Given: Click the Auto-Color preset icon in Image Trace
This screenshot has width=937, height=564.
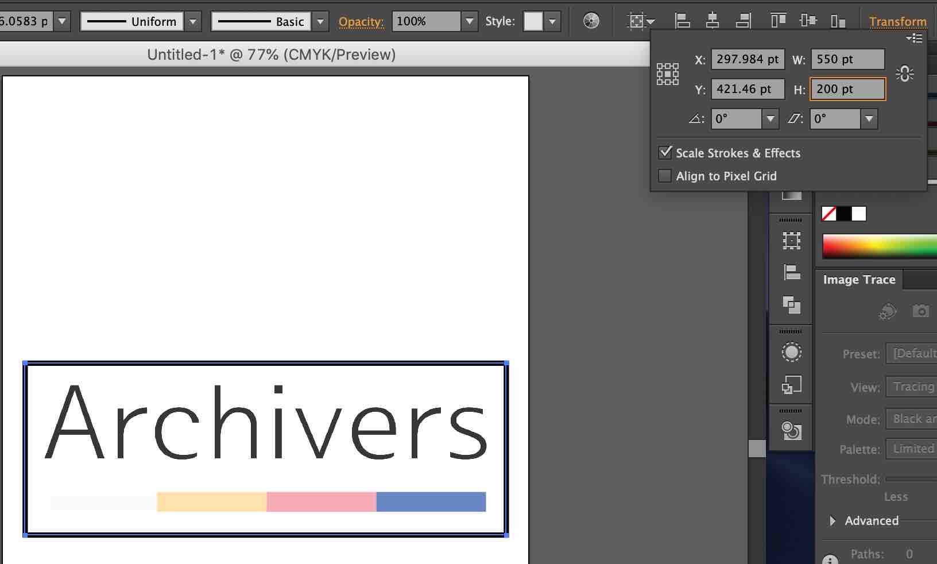Looking at the screenshot, I should (x=888, y=311).
